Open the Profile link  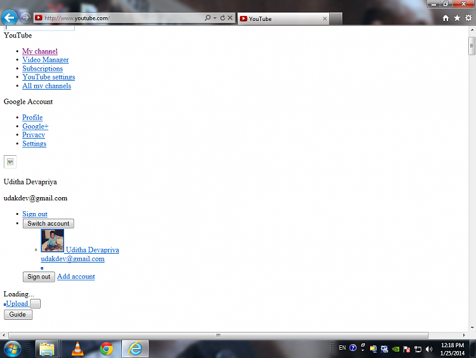tap(32, 118)
